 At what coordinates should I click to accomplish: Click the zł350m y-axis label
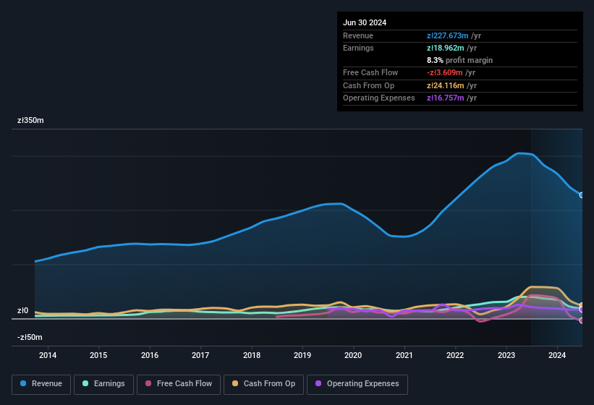[x=30, y=120]
